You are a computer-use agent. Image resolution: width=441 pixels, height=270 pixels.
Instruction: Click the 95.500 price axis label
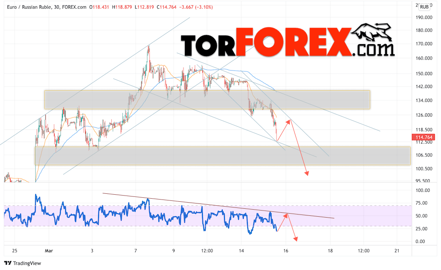[x=423, y=181]
